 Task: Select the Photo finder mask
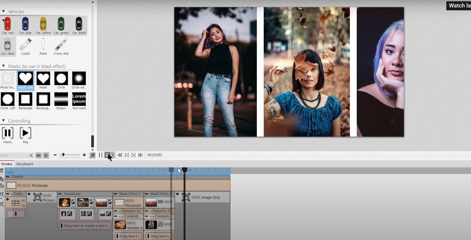coord(7,80)
